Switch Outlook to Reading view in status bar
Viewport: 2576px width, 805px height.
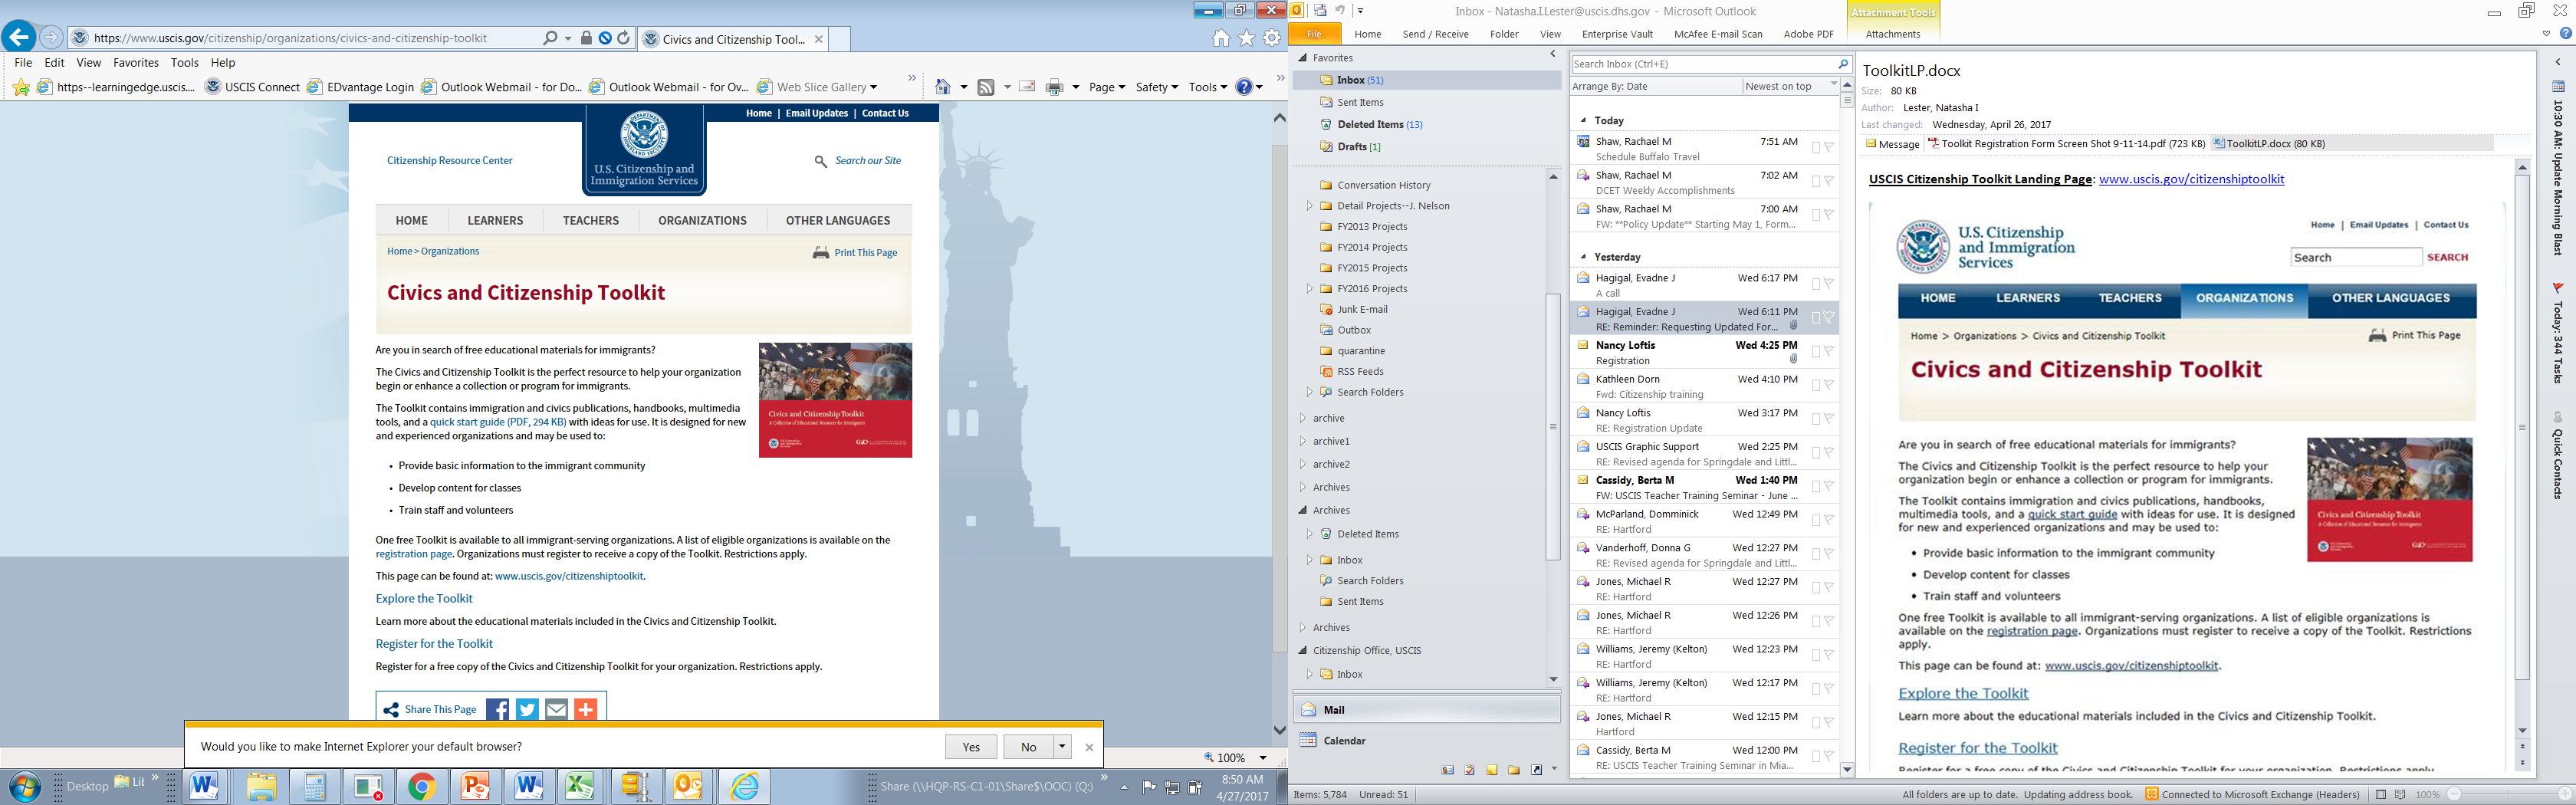point(2400,795)
